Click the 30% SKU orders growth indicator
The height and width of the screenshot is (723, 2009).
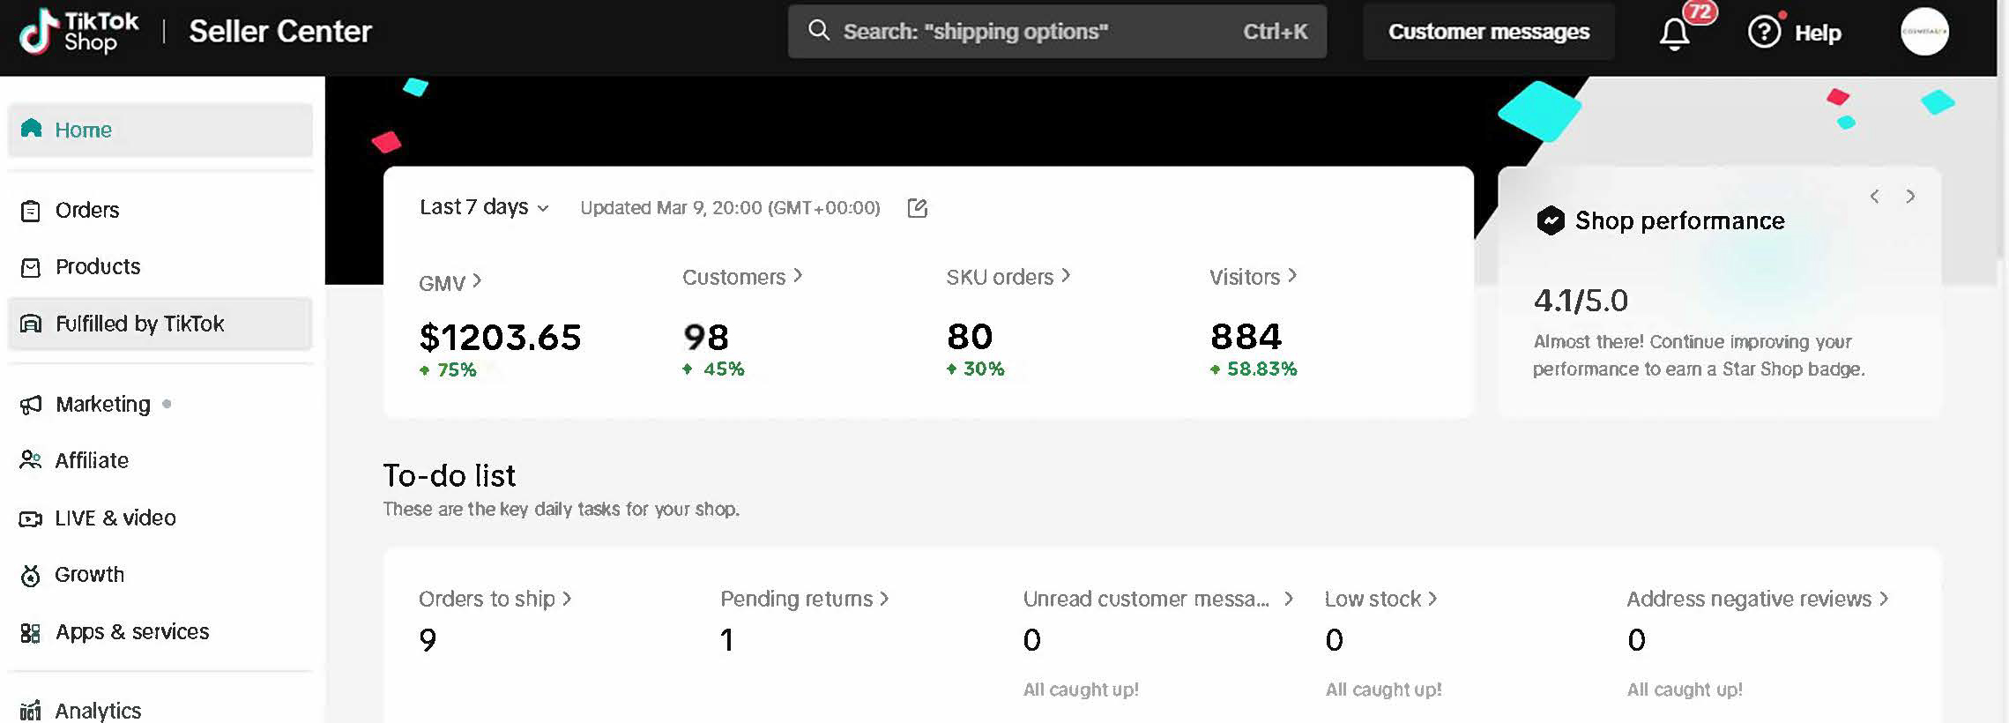click(975, 369)
